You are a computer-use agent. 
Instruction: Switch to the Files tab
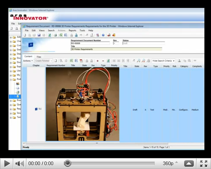[39, 57]
